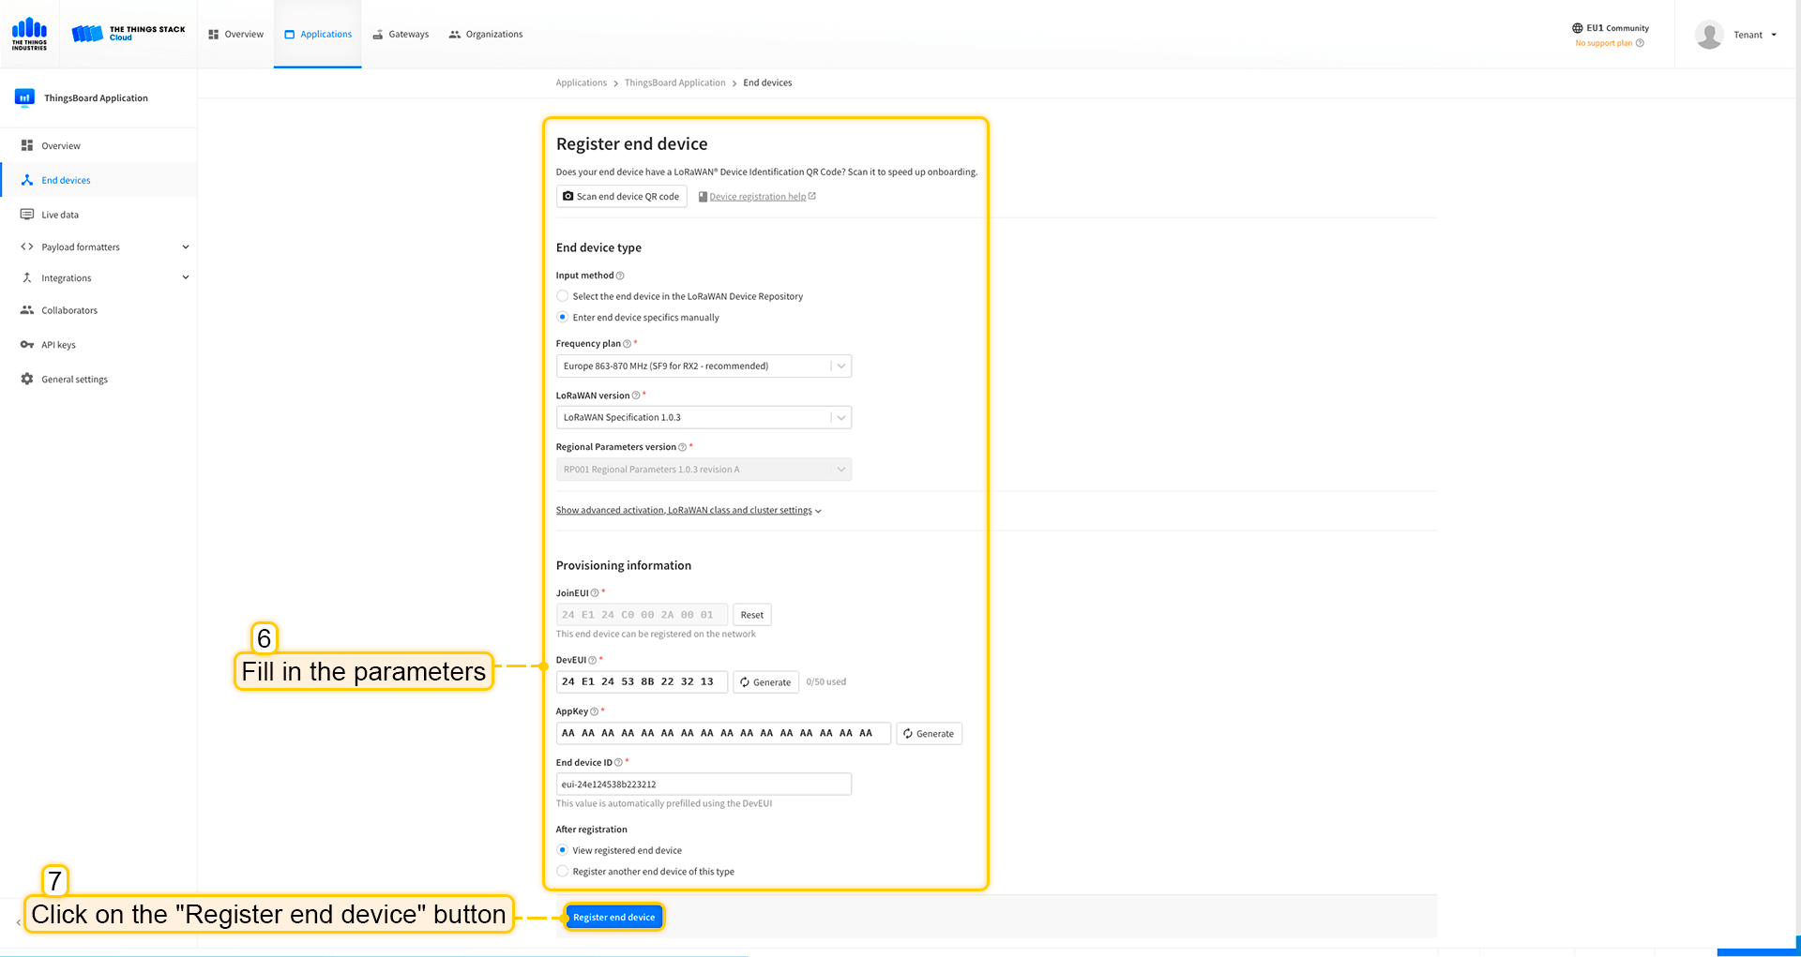Click the Collaborators people icon
Screen dimensions: 1801x957
[27, 310]
